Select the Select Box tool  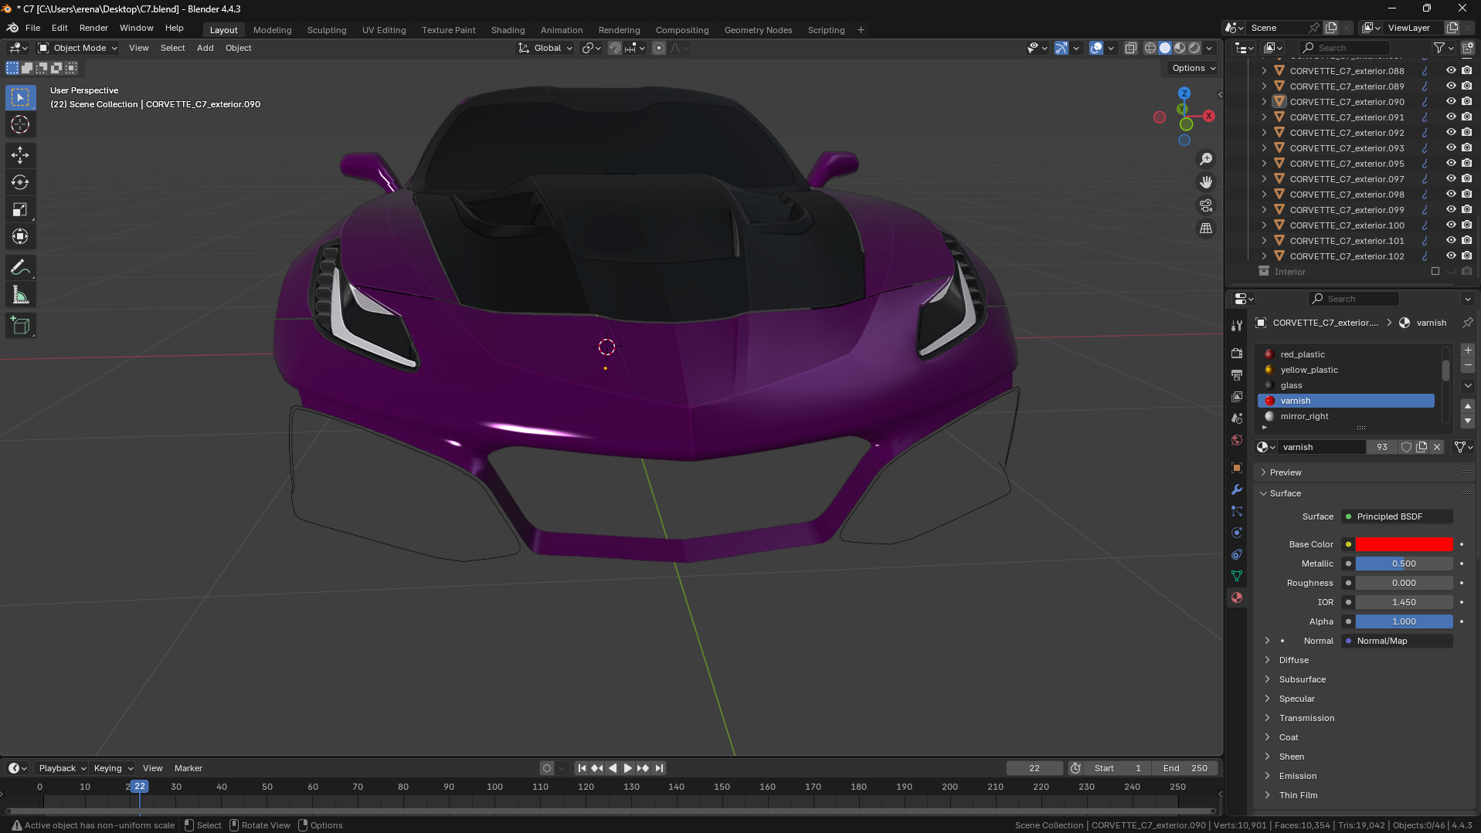click(x=20, y=97)
